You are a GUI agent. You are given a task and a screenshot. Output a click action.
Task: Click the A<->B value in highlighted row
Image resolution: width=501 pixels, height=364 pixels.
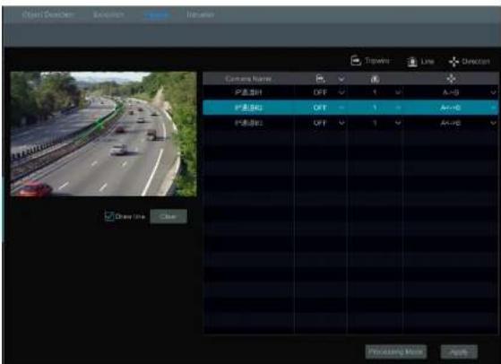click(450, 108)
